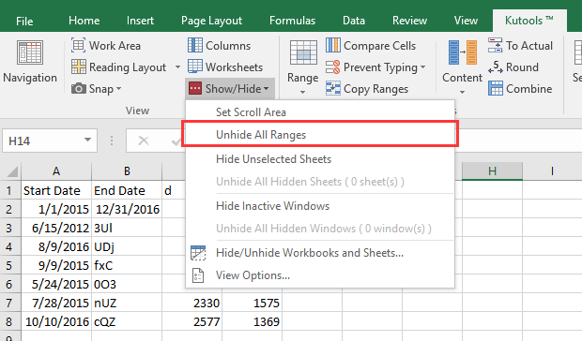This screenshot has width=582, height=341.
Task: Click the Work Area button label
Action: (x=115, y=46)
